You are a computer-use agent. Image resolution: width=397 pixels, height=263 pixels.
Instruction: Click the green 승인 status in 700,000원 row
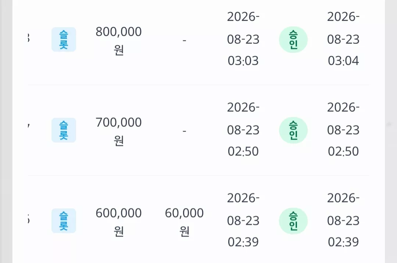pyautogui.click(x=293, y=130)
